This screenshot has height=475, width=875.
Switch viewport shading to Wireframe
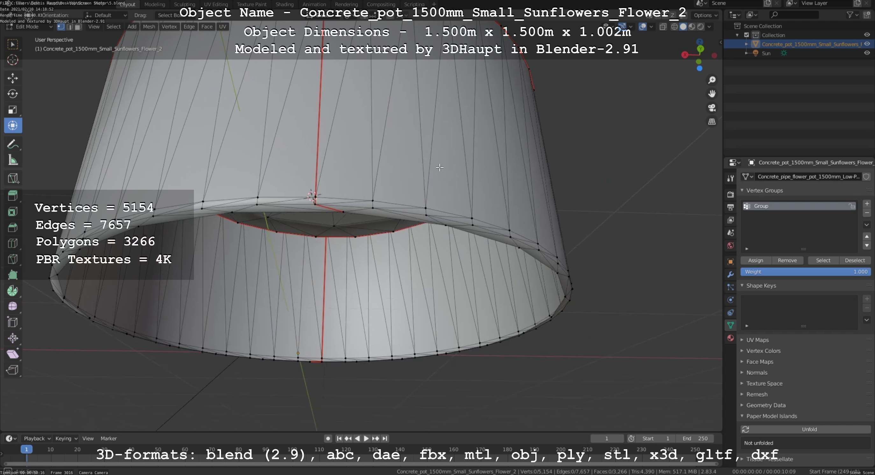[x=674, y=26]
